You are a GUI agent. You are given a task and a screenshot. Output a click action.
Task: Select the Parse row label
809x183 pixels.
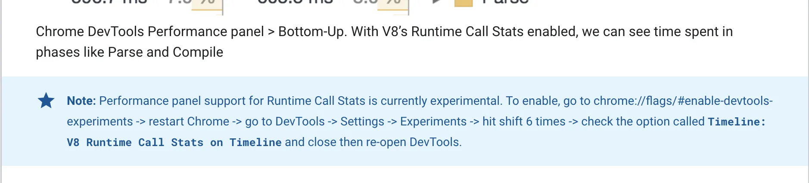coord(505,2)
